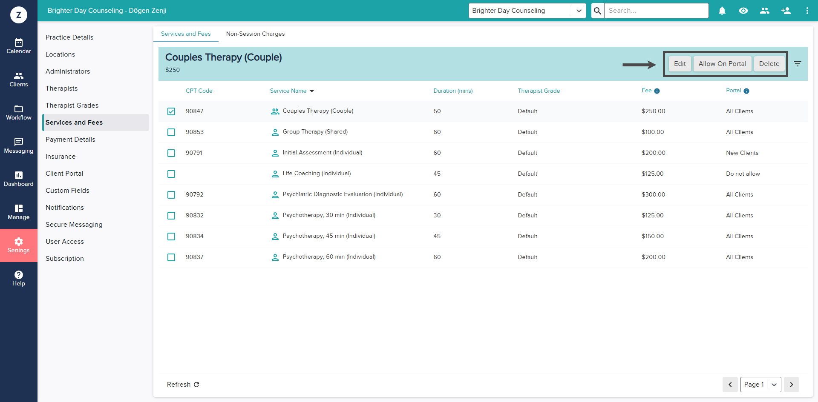This screenshot has height=402, width=818.
Task: Click the Couples Therapy couple icon
Action: pos(275,111)
